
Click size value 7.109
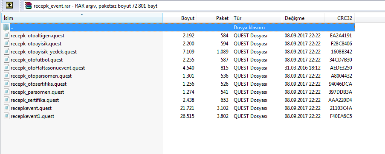pos(188,52)
